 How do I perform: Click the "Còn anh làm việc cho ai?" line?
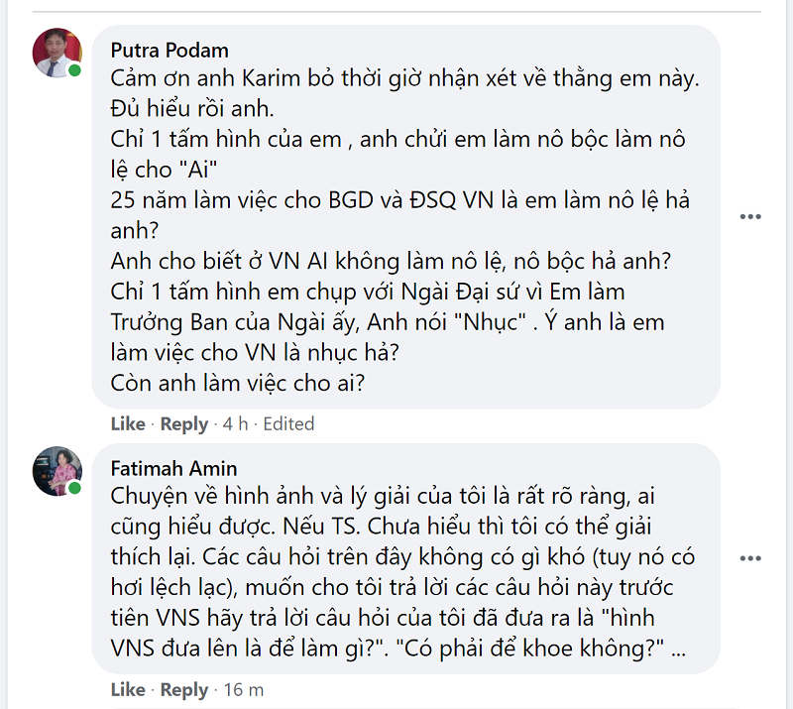238,382
